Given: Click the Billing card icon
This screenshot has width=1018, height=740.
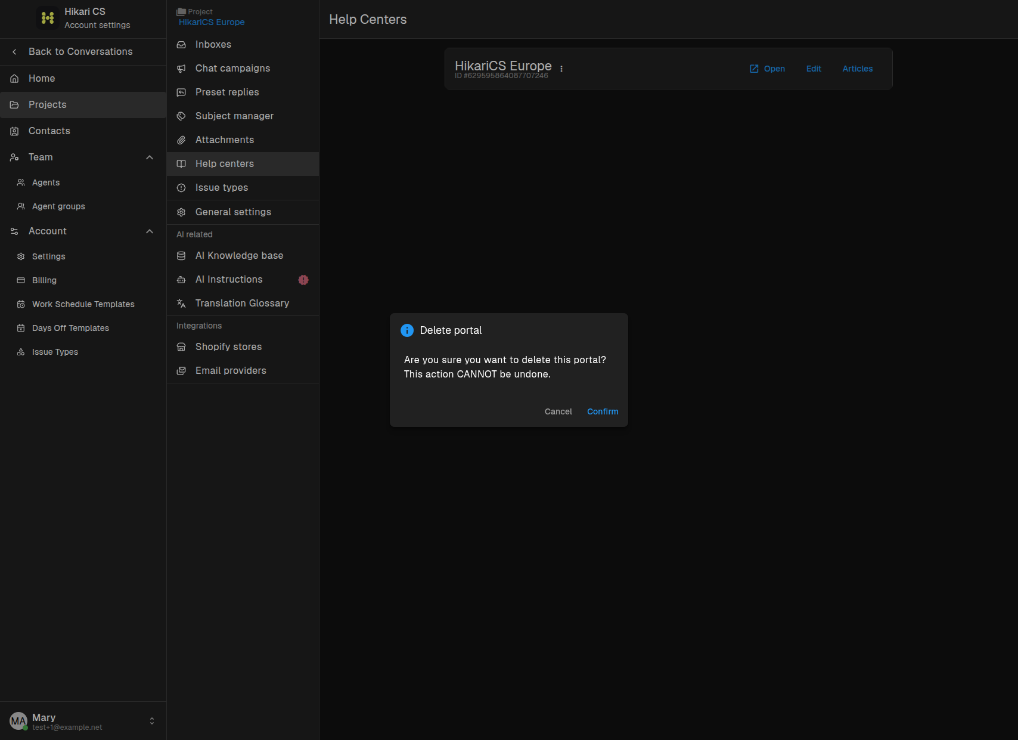Looking at the screenshot, I should tap(21, 280).
